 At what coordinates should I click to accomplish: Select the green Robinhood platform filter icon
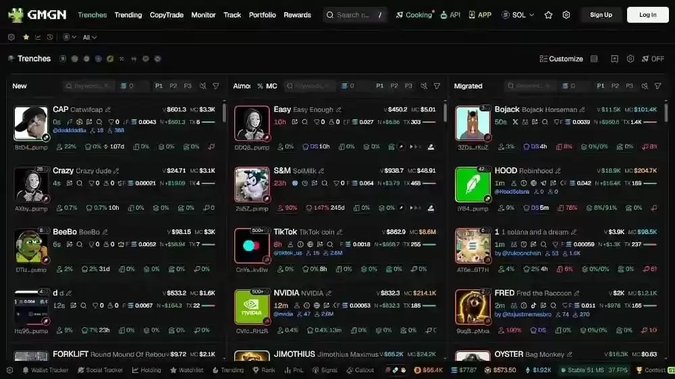(x=110, y=59)
